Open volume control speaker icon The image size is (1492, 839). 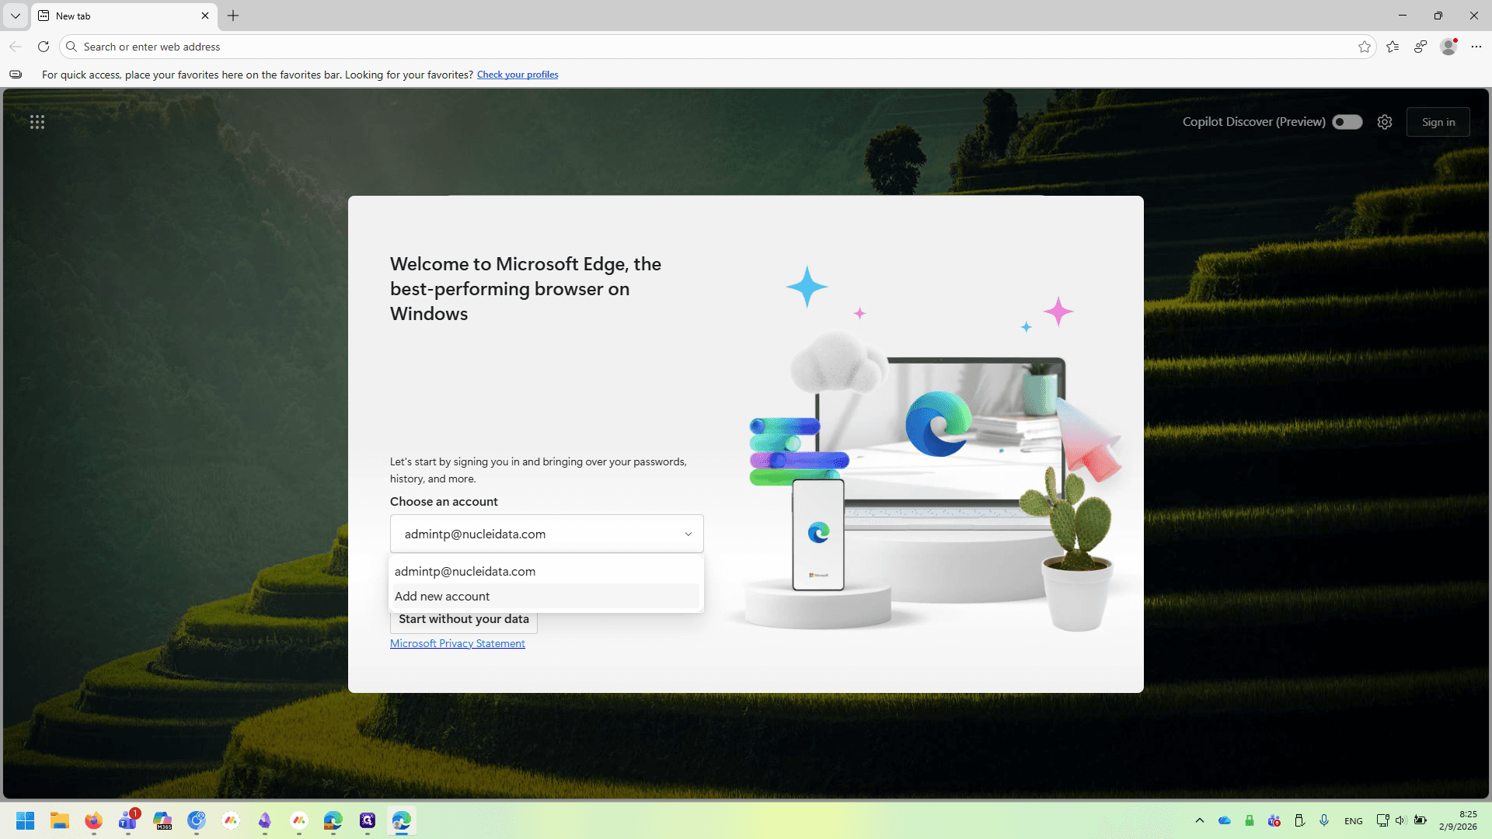(x=1400, y=820)
